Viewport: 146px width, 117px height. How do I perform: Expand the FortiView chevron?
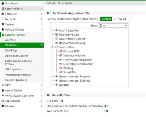click(42, 14)
